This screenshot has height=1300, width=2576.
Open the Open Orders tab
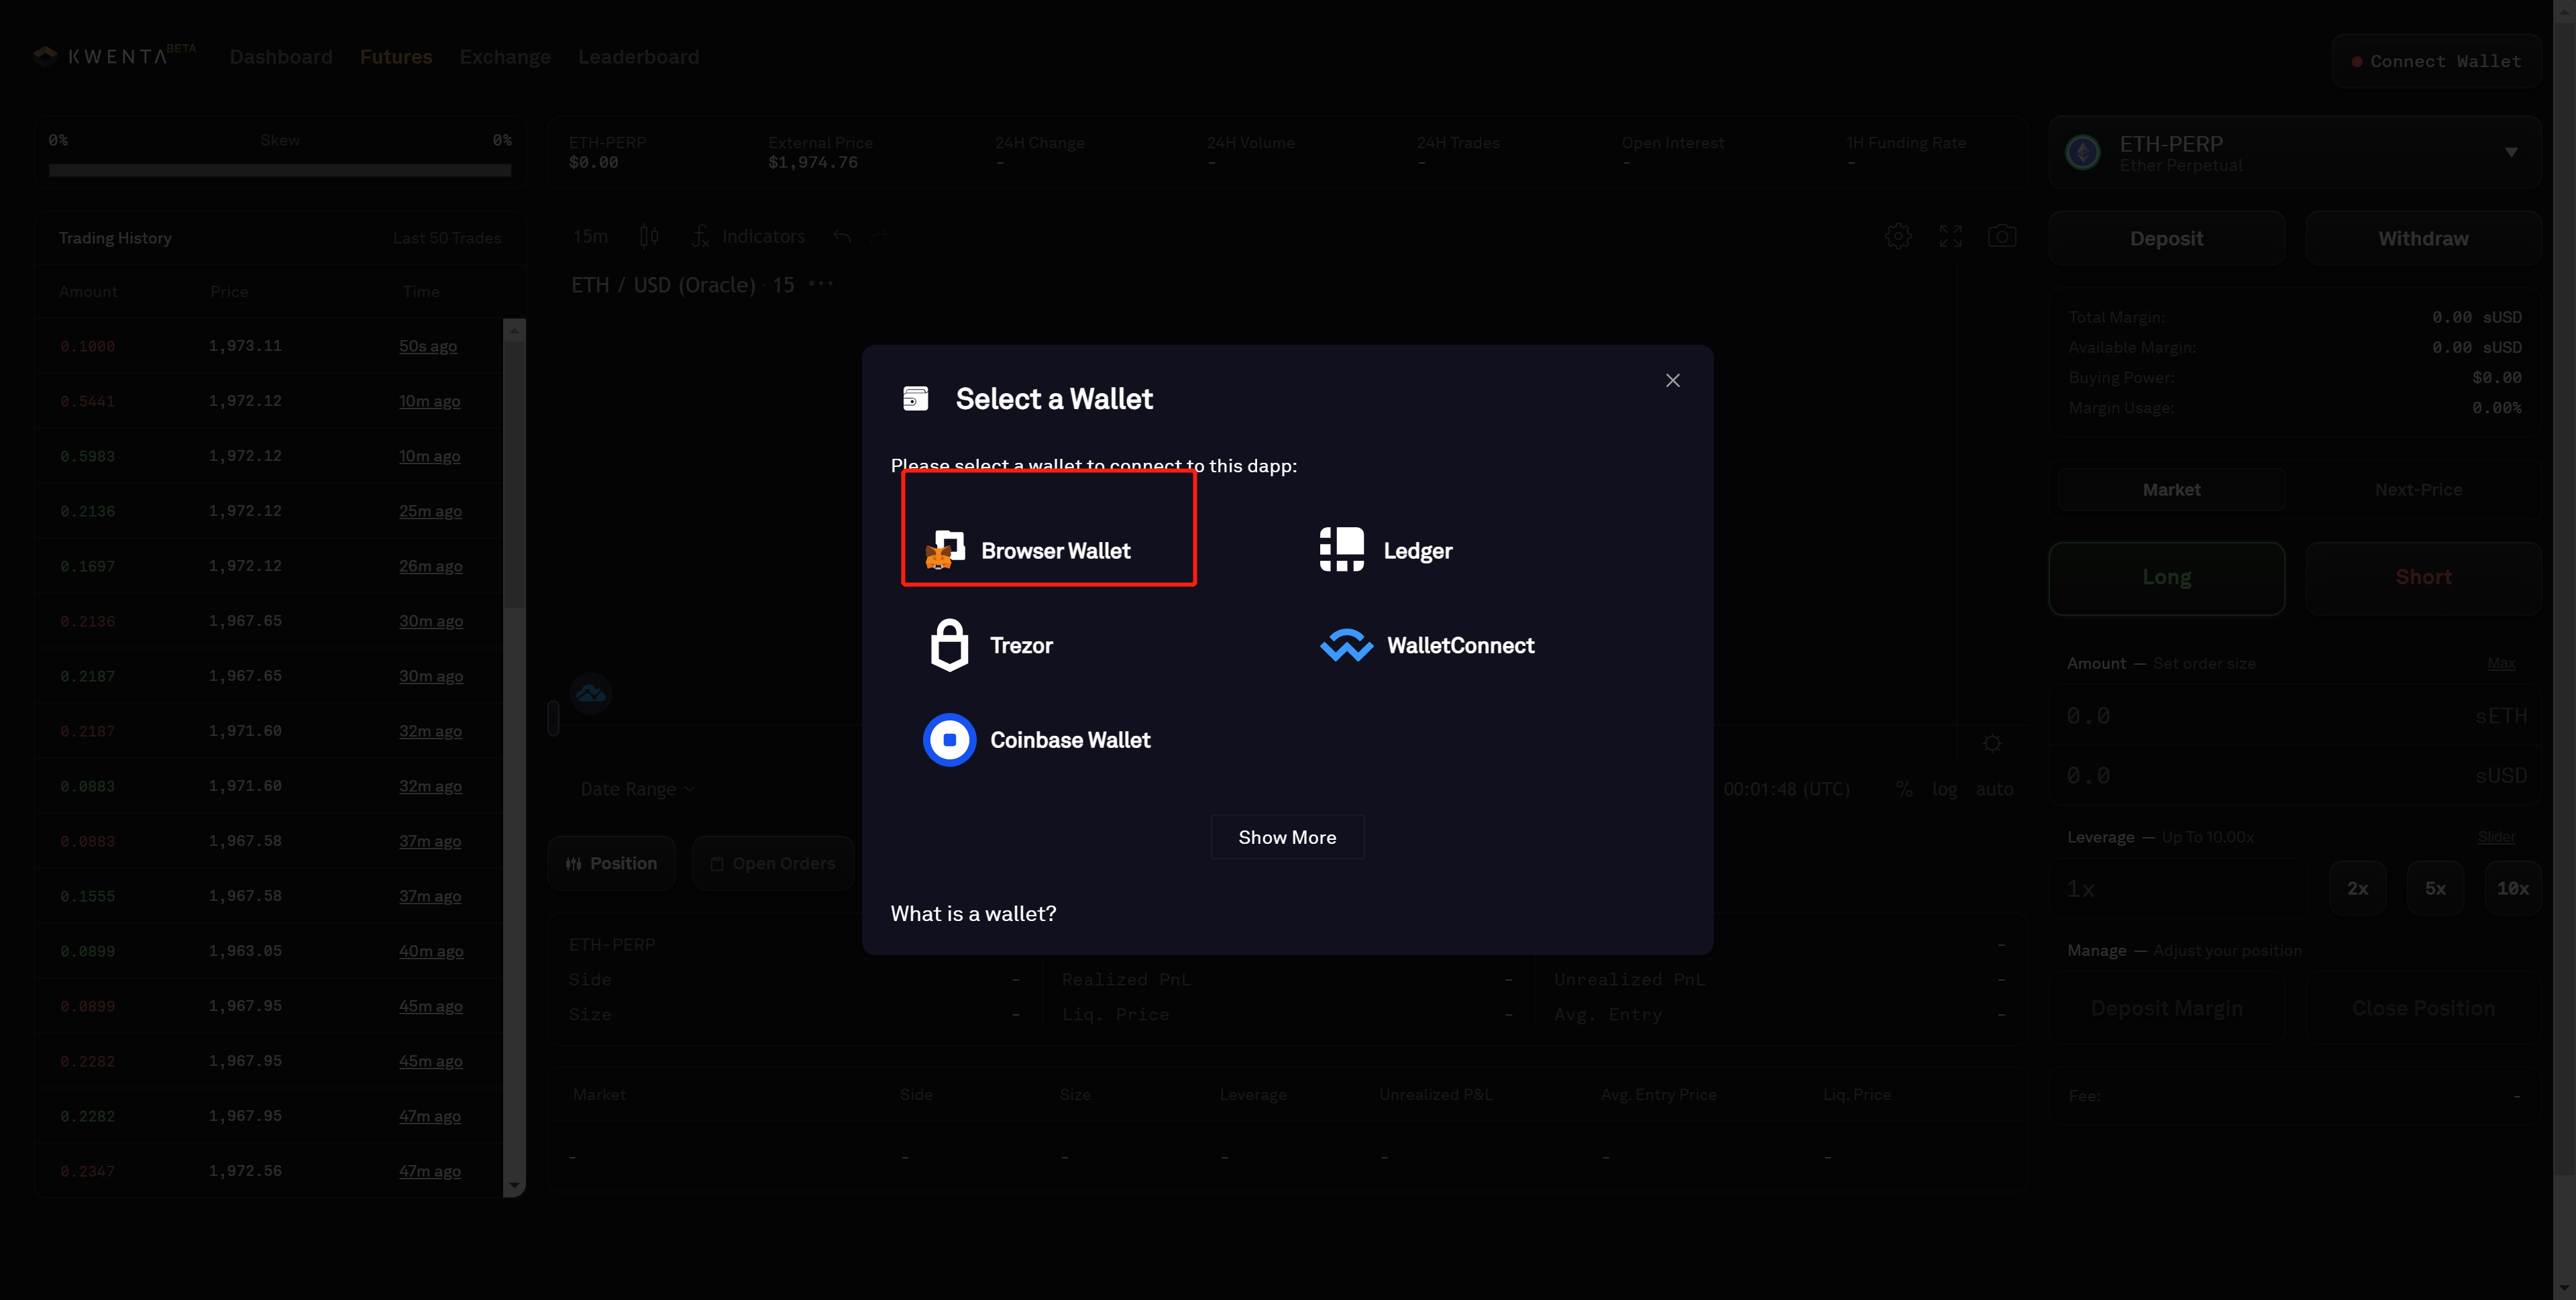point(772,863)
